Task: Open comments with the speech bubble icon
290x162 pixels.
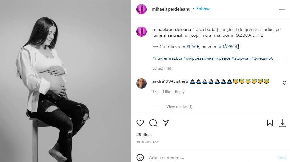Action: 153,123
